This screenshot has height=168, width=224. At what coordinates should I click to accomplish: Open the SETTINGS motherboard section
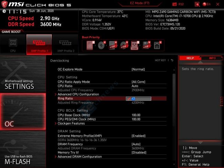point(23,74)
